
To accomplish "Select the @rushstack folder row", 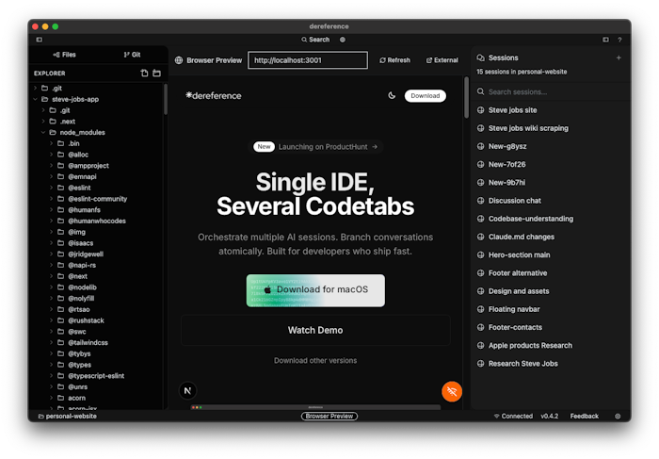I will [x=98, y=320].
